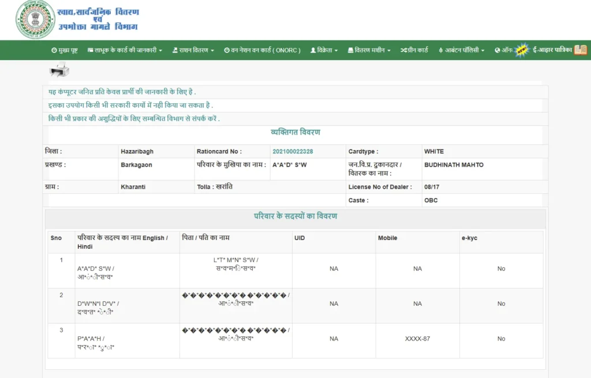Open the ई-आहार पत्रिका link

click(552, 50)
